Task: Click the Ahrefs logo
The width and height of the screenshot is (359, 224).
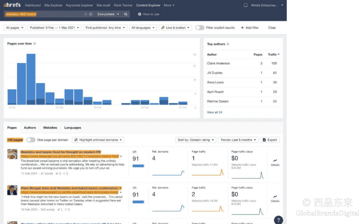Action: (x=12, y=5)
